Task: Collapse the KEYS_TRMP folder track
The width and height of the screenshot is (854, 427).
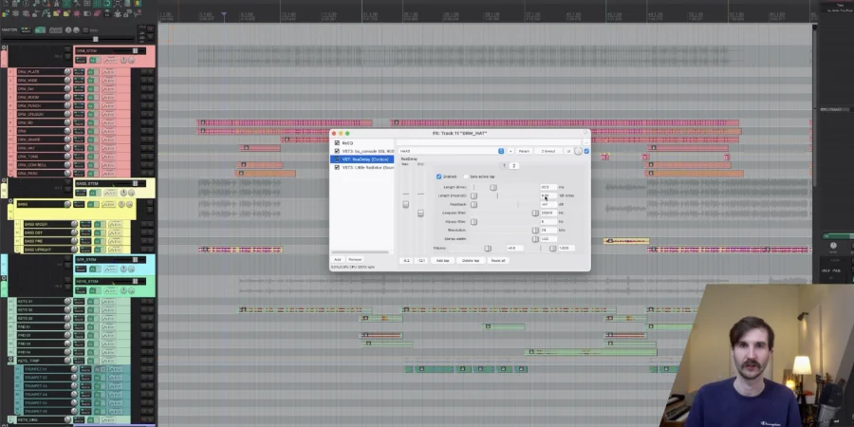Action: (10, 360)
